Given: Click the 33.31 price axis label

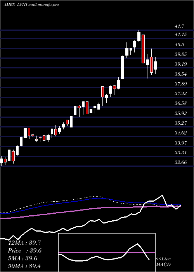Looking at the screenshot, I should coord(181,153).
